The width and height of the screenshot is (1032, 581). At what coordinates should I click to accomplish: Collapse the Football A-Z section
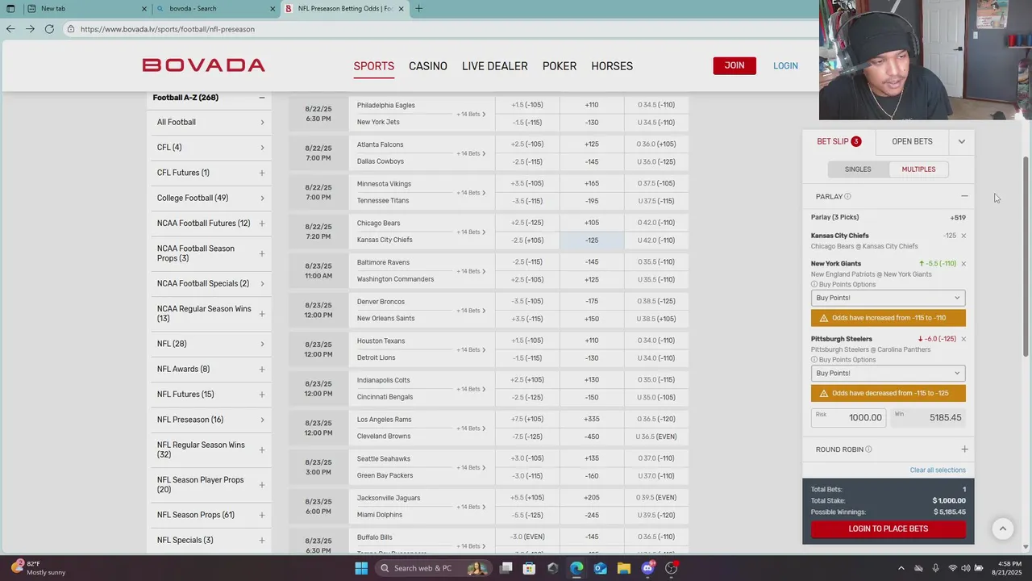click(261, 98)
